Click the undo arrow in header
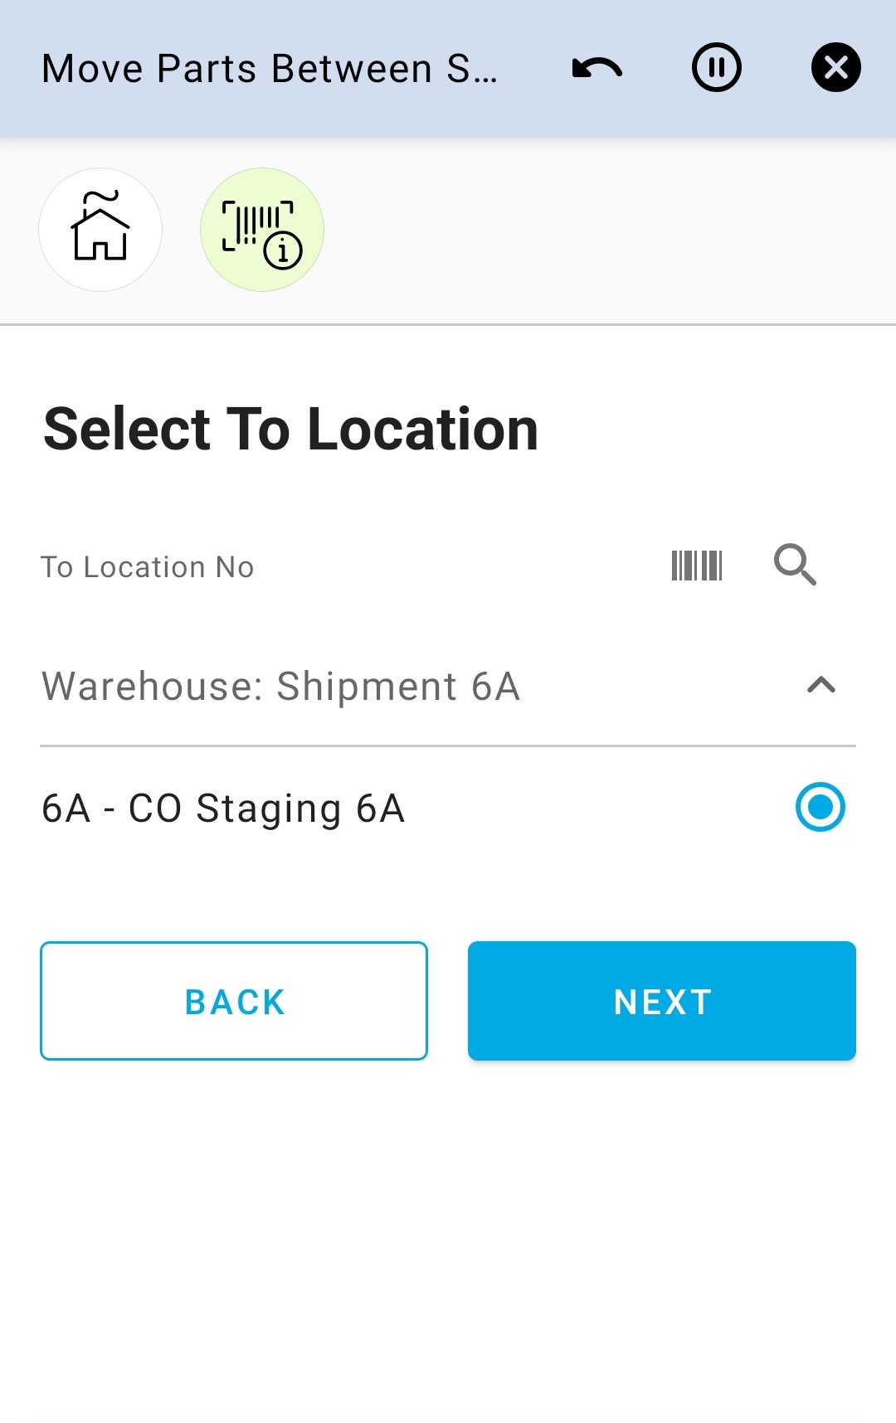The height and width of the screenshot is (1423, 896). tap(597, 68)
